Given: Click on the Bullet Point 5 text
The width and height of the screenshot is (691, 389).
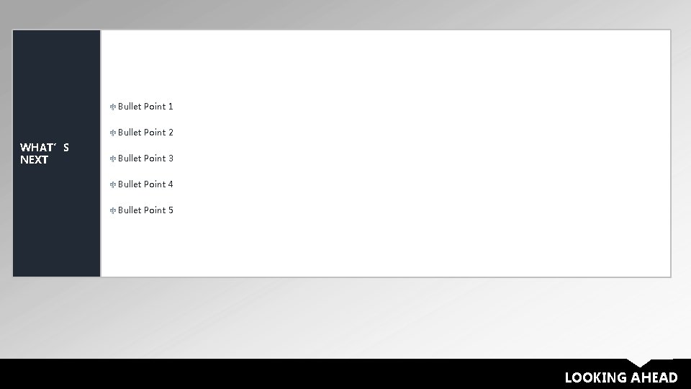Looking at the screenshot, I should (145, 210).
